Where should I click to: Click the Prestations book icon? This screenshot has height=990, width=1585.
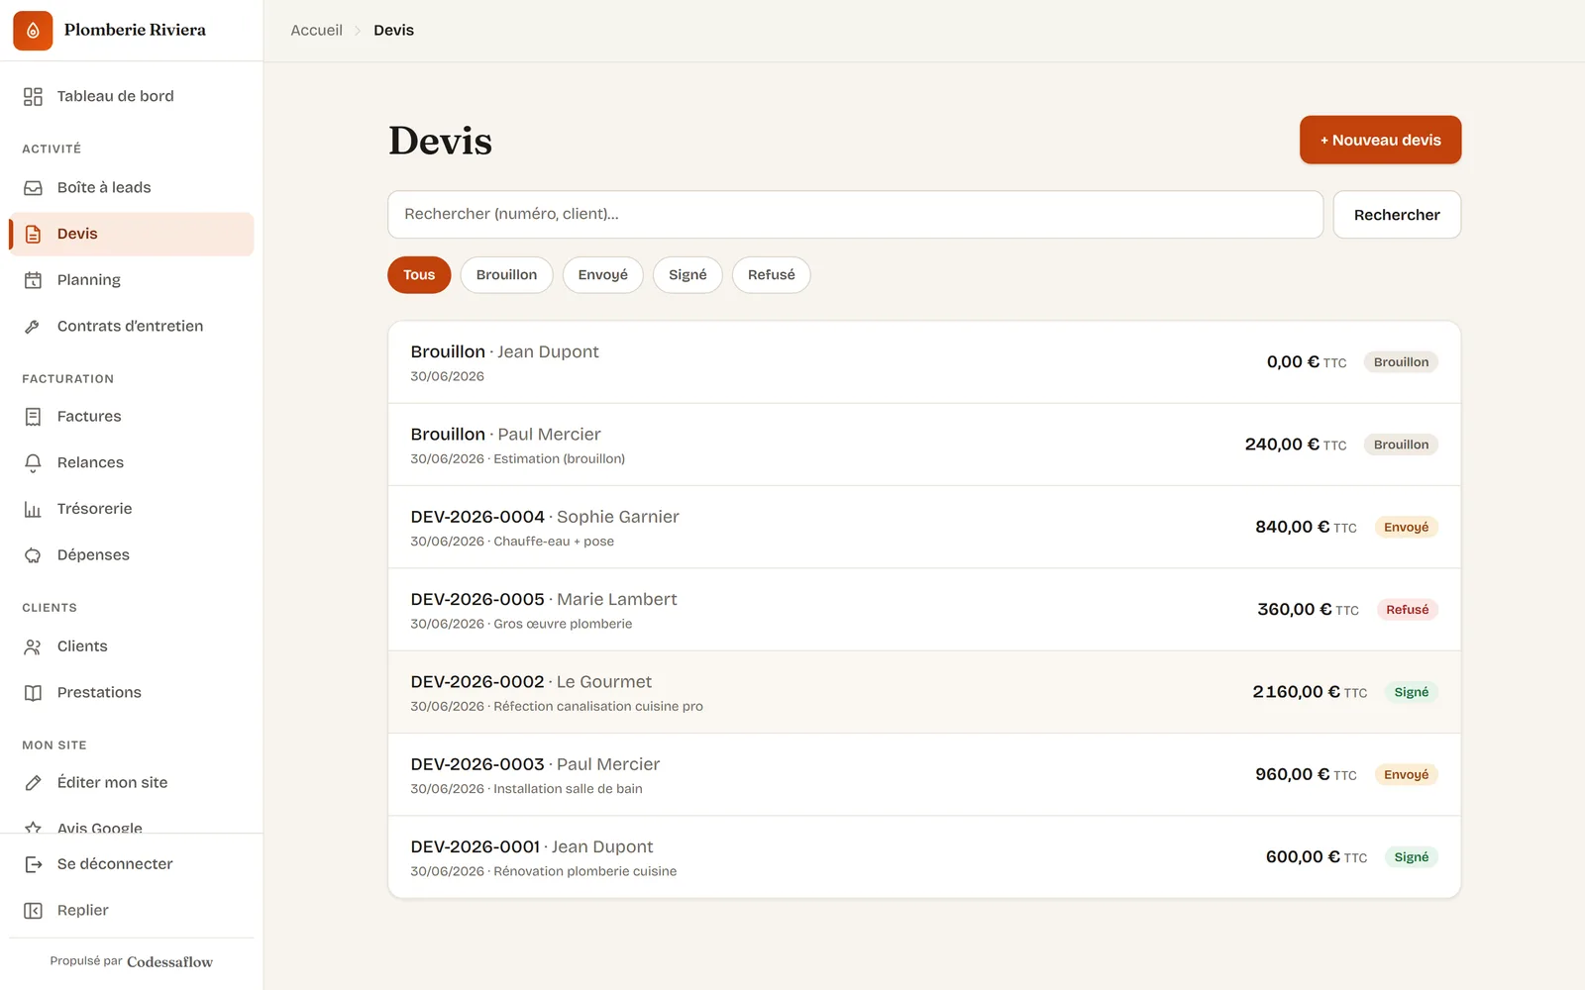click(33, 693)
